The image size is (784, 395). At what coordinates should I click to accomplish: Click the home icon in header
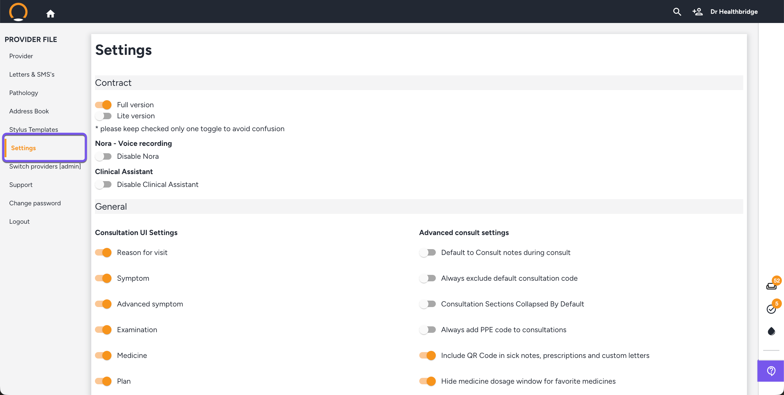tap(51, 13)
